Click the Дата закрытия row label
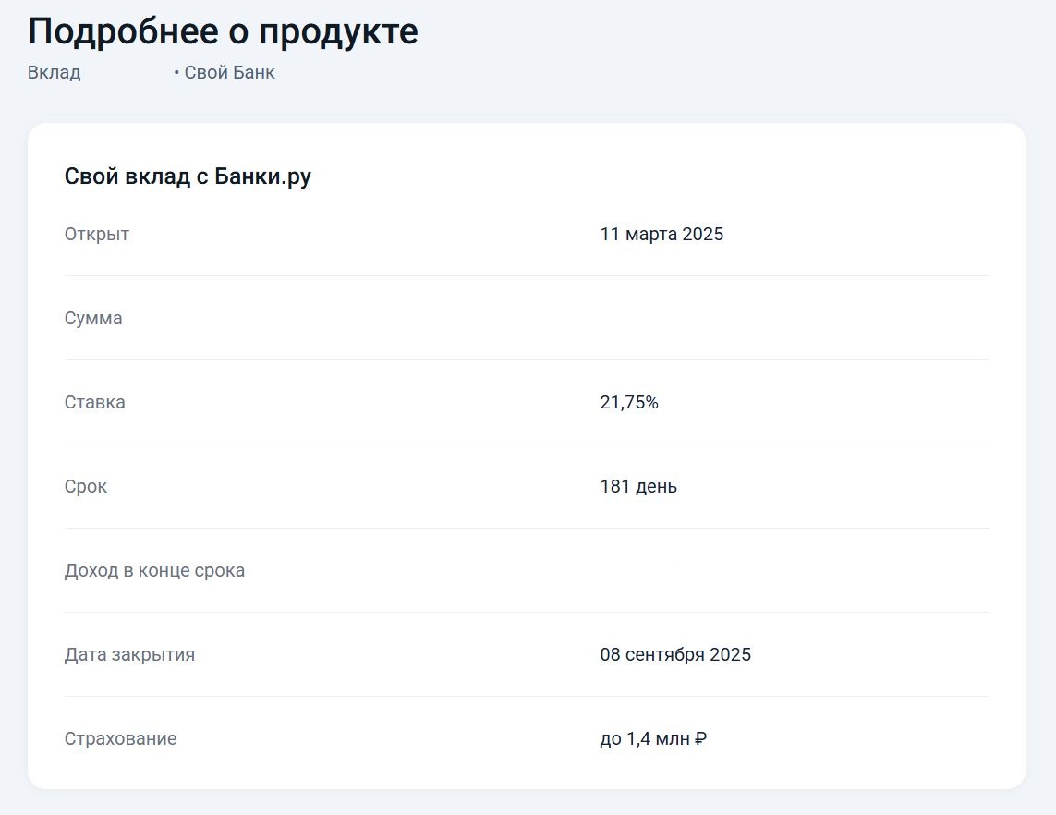 [x=129, y=655]
